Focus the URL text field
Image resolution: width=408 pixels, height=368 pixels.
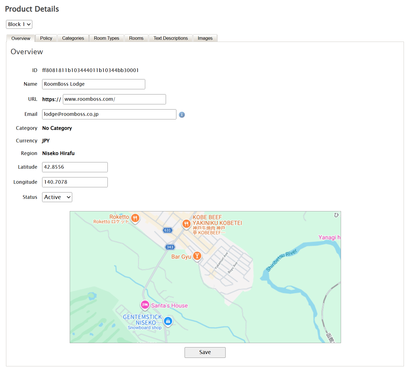tap(114, 99)
